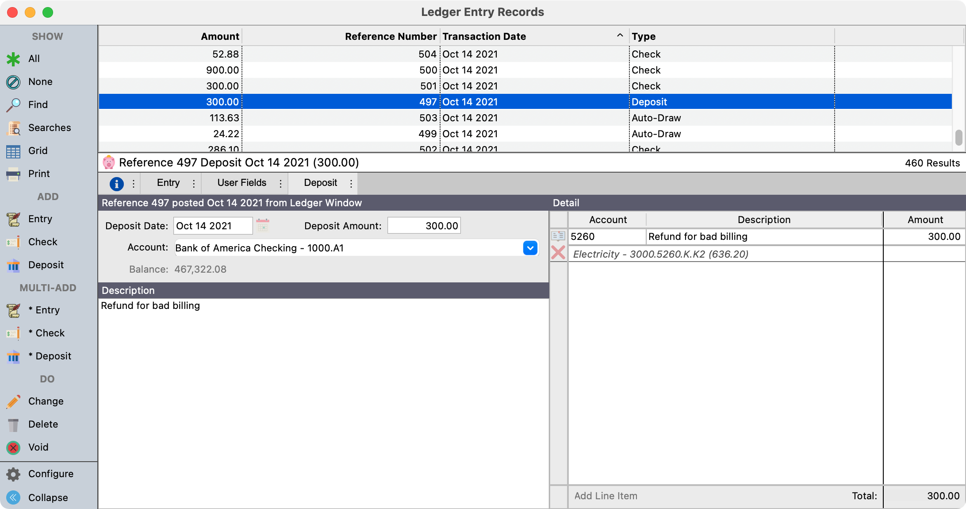Switch to the Entry tab
This screenshot has width=966, height=509.
coord(168,183)
